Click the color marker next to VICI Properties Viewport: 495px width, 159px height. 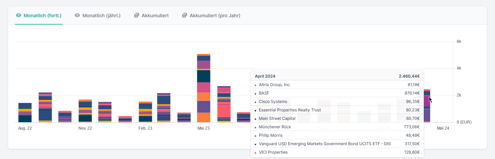tap(255, 153)
